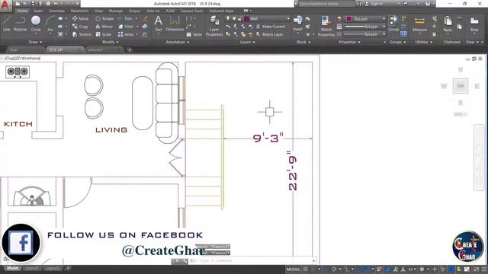Activate the Scale command

click(104, 34)
